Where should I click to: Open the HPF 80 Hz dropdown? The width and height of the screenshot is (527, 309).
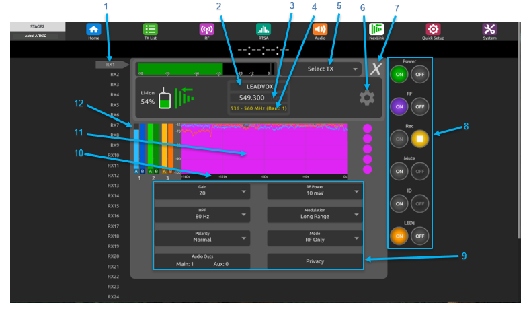(202, 214)
